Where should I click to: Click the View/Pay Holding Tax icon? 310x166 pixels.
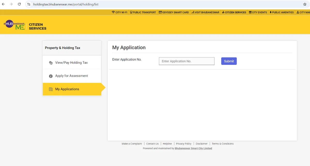point(51,63)
